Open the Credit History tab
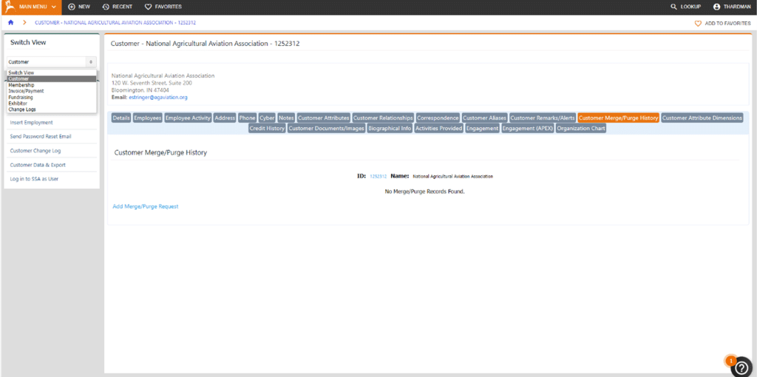757x377 pixels. pyautogui.click(x=267, y=129)
